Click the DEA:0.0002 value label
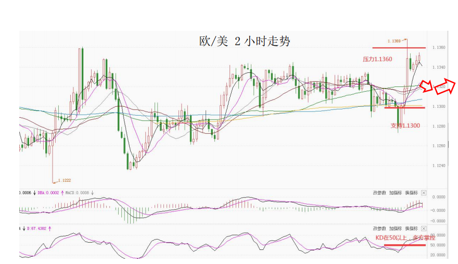The image size is (458, 264). click(x=48, y=193)
